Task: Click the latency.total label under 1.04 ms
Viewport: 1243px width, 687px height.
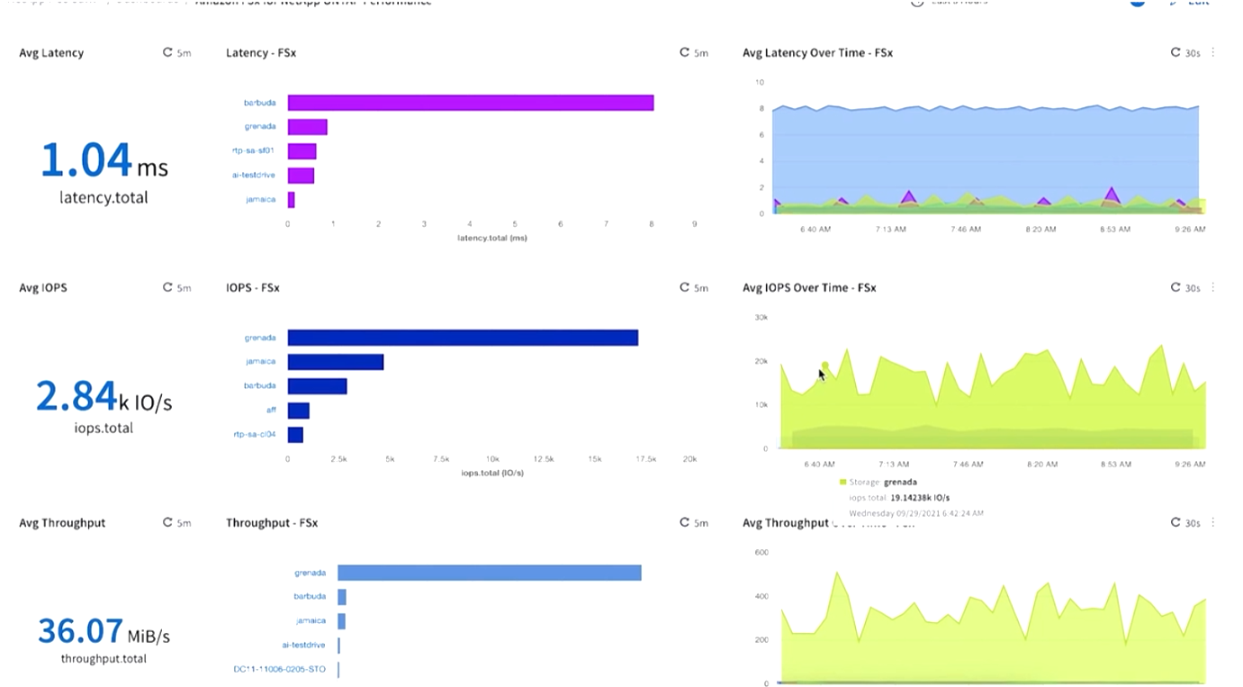Action: tap(104, 197)
